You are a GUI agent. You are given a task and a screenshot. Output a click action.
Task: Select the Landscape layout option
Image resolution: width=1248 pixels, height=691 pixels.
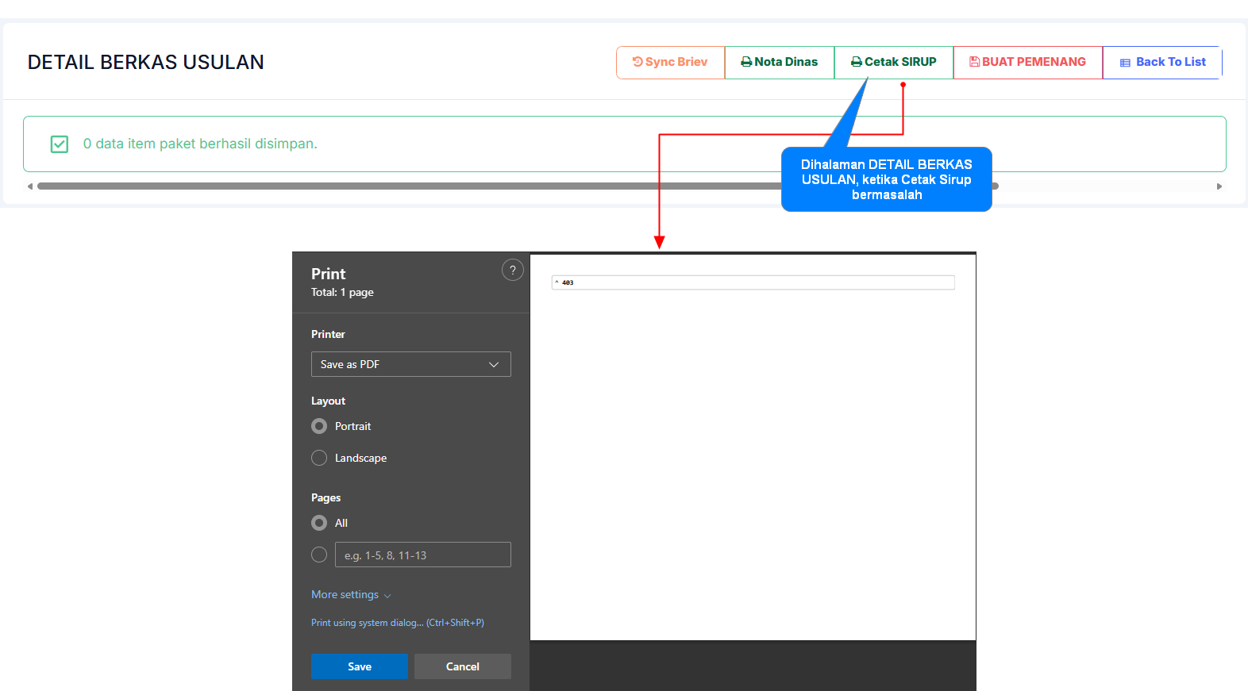[319, 458]
